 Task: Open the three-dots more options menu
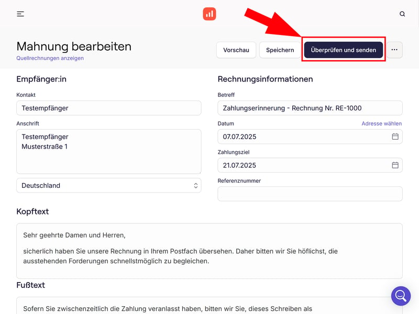click(x=394, y=50)
